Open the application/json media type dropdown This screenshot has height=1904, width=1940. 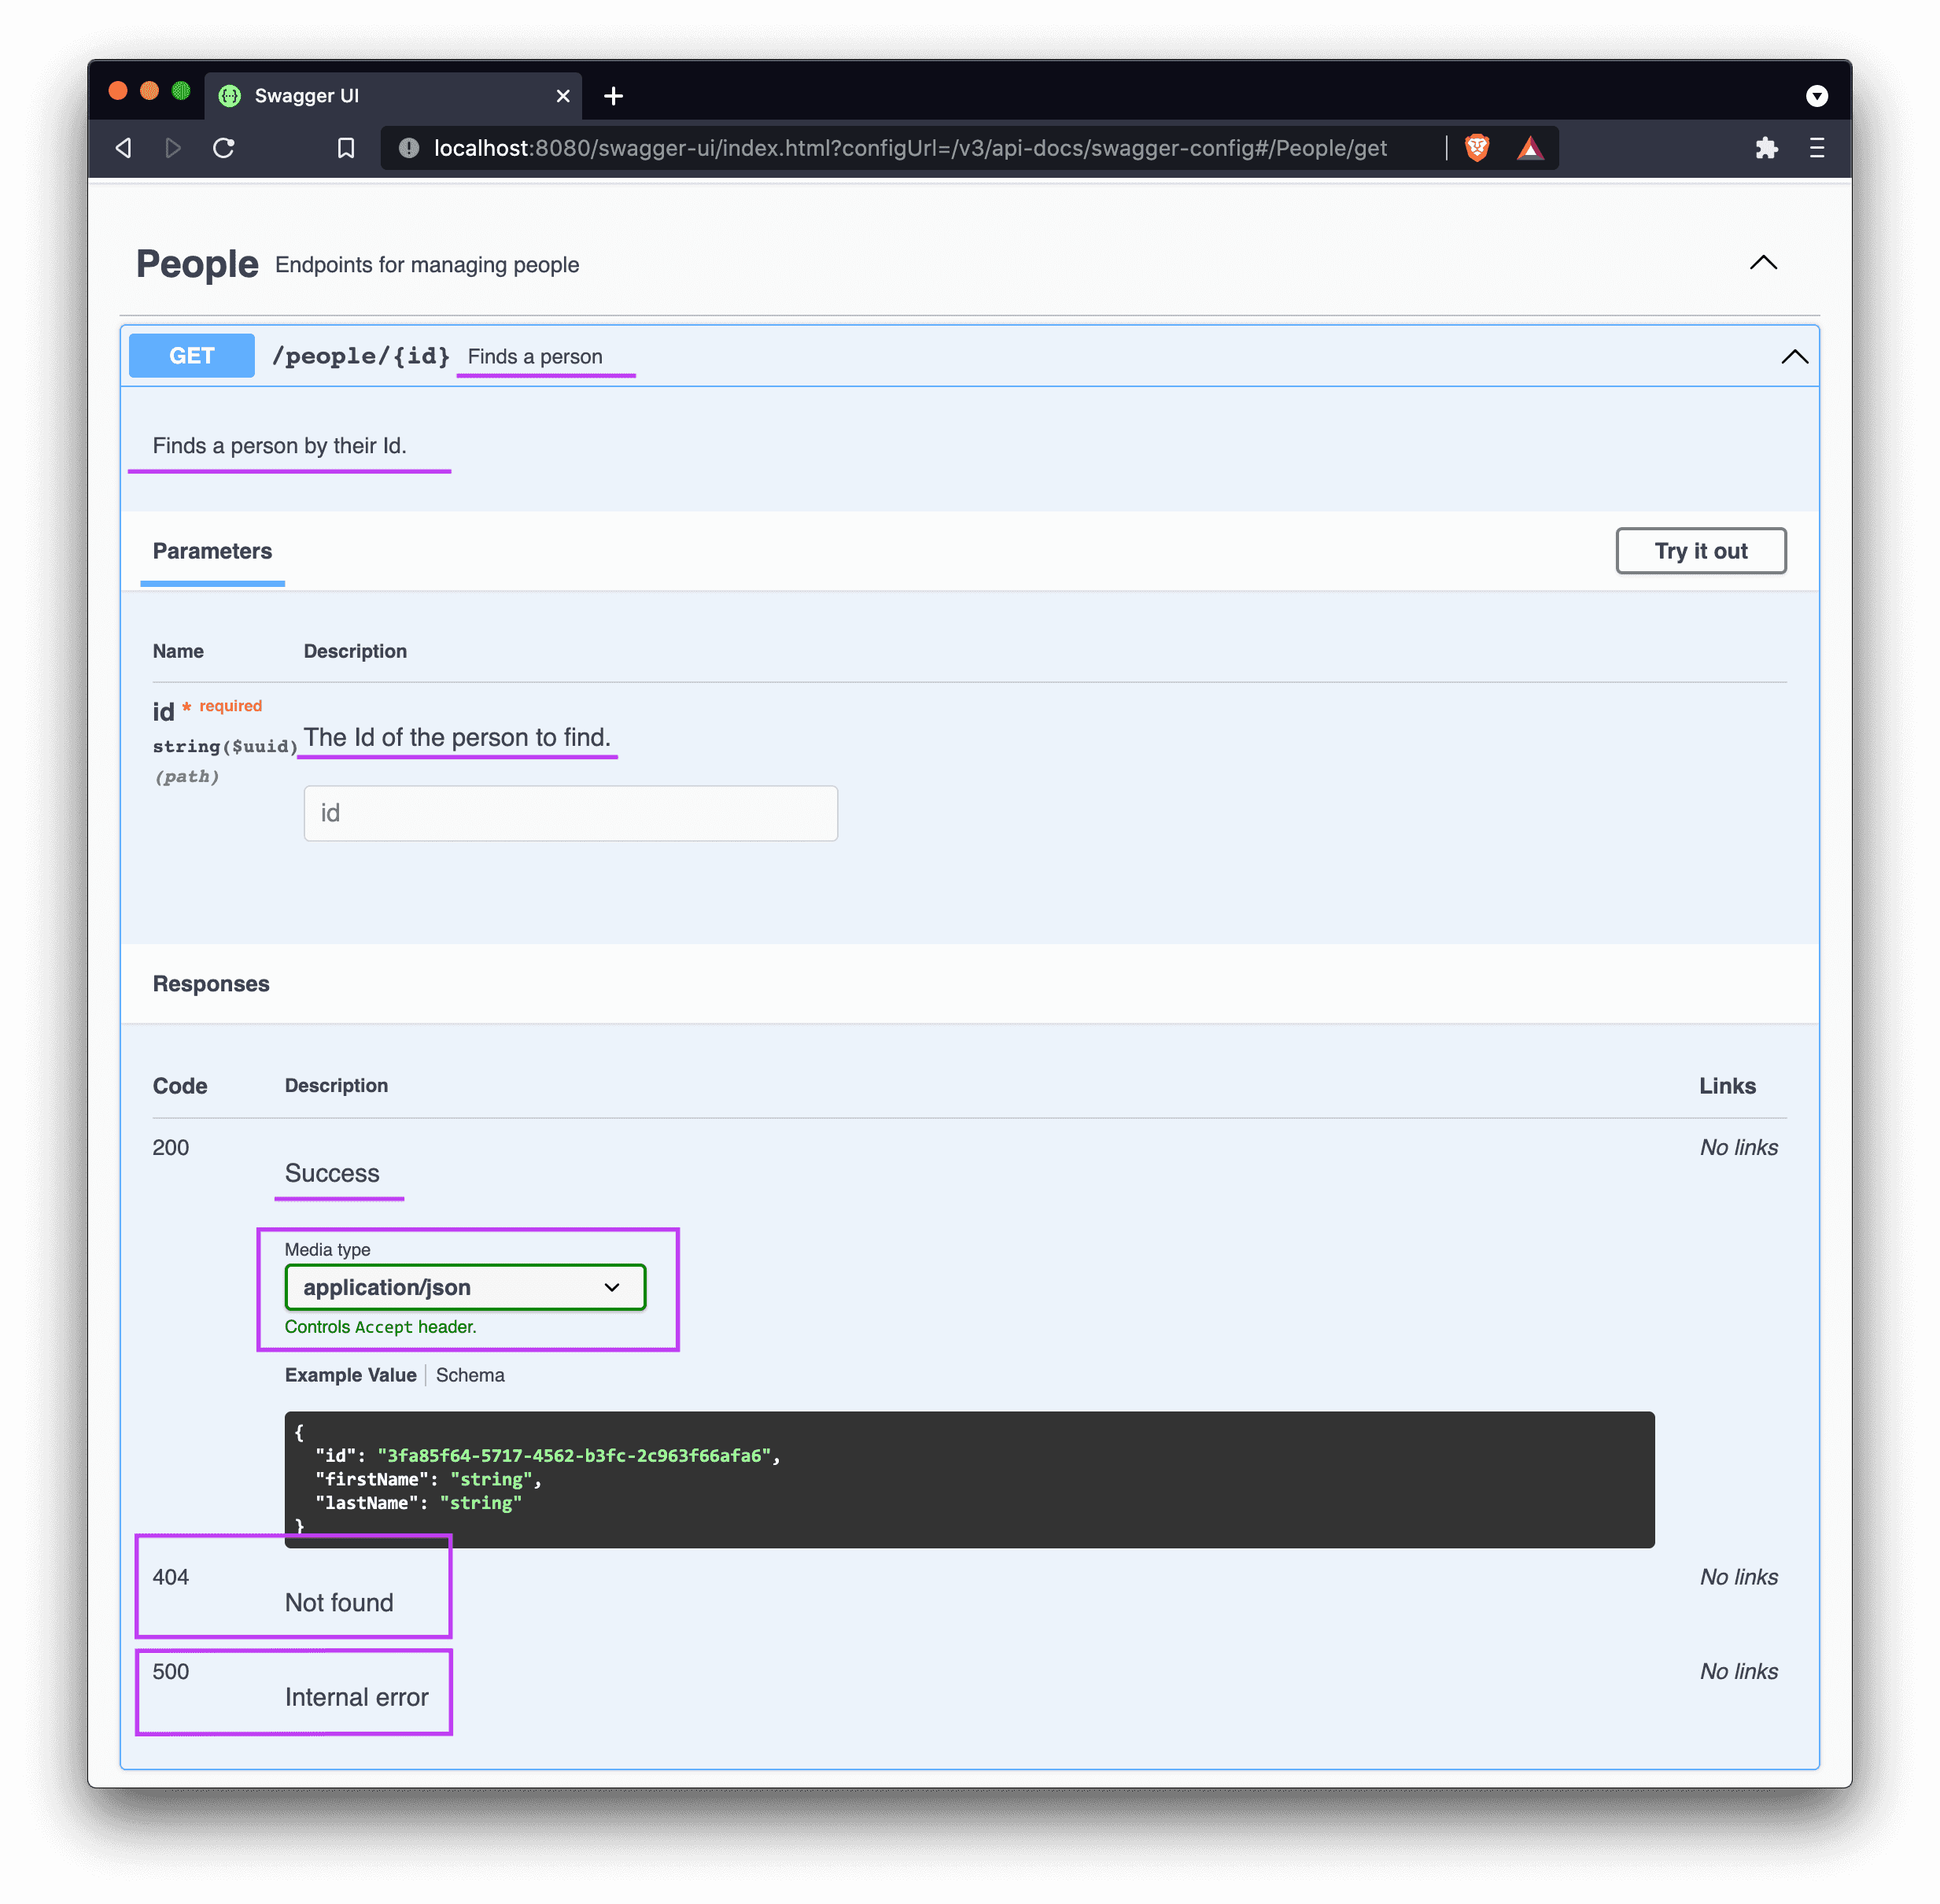(x=465, y=1287)
